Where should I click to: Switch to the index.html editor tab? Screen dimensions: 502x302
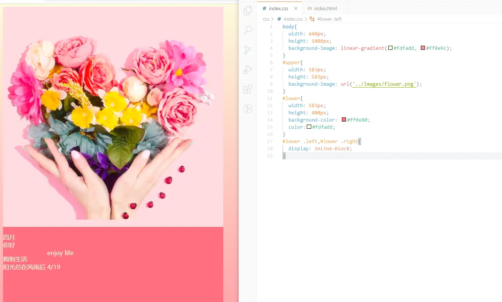coord(325,8)
